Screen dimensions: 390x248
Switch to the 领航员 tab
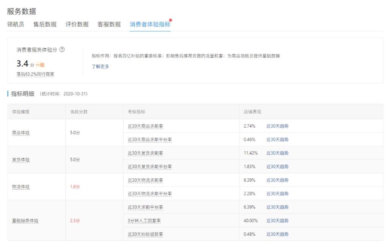pos(16,24)
